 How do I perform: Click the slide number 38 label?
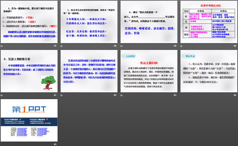115,46
